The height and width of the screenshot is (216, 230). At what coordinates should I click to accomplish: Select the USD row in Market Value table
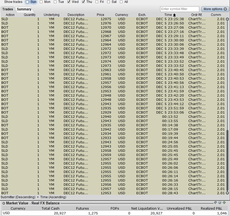tap(115, 213)
